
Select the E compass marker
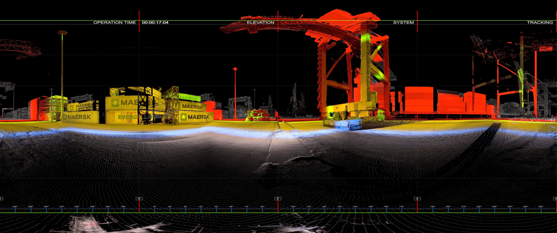278,198
